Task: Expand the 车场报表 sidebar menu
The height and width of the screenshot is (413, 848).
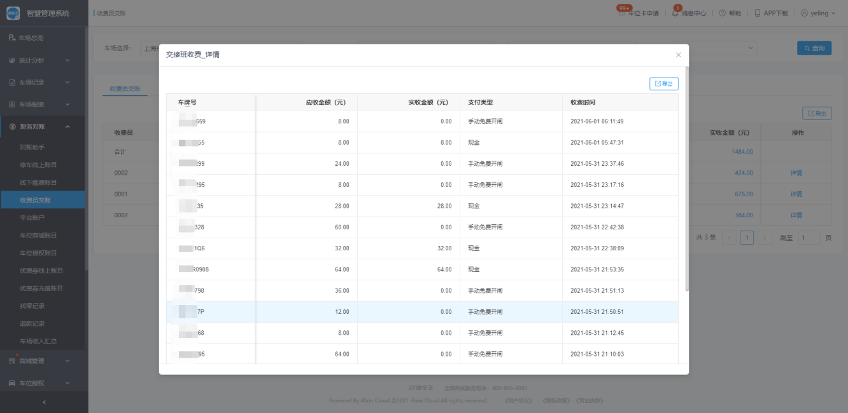Action: 43,104
